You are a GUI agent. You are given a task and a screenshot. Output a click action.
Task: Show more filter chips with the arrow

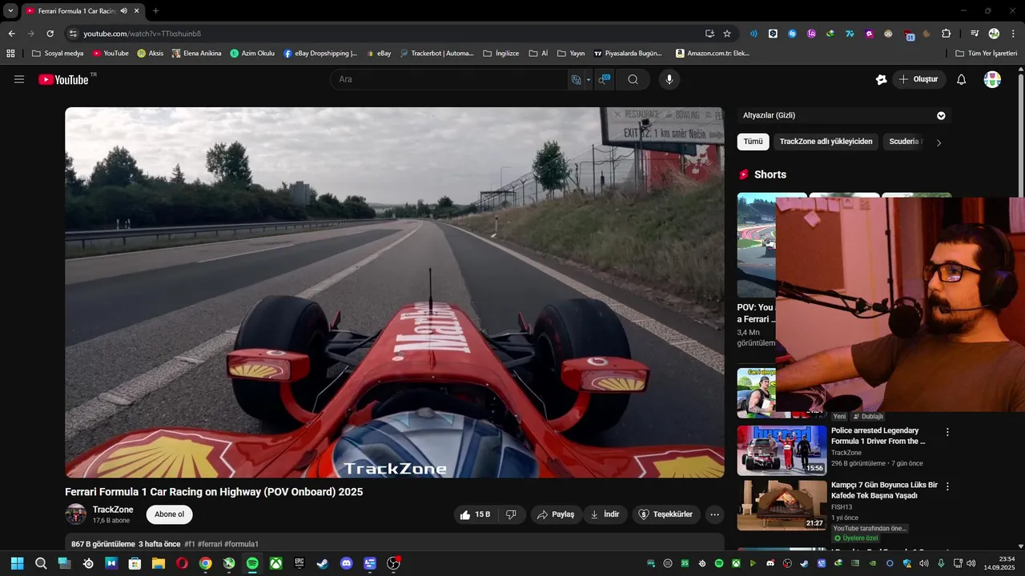click(x=939, y=142)
